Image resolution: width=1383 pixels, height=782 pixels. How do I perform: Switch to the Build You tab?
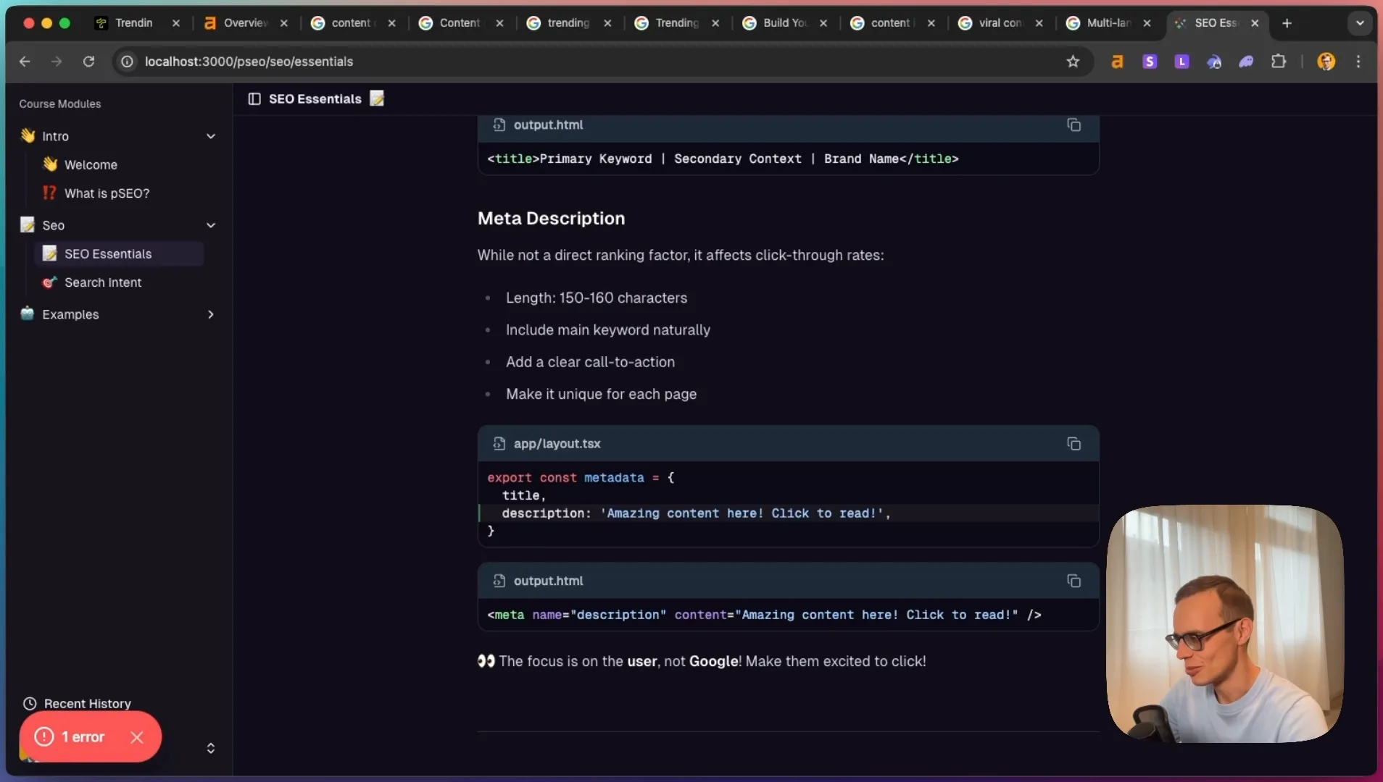coord(785,23)
